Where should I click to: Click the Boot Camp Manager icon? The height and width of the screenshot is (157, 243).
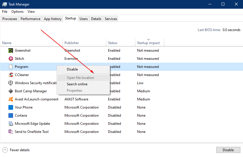point(11,91)
